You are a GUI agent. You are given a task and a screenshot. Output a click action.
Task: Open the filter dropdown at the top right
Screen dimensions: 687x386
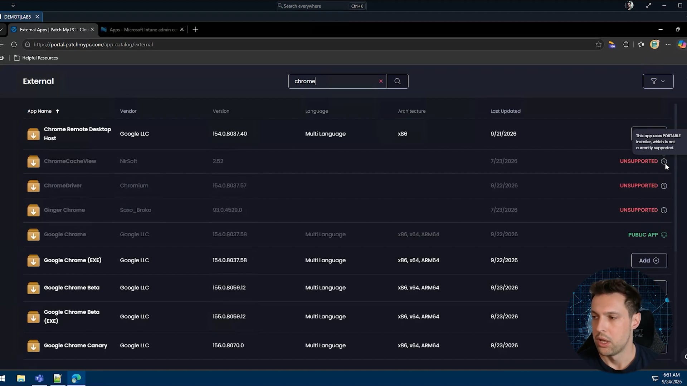[658, 81]
